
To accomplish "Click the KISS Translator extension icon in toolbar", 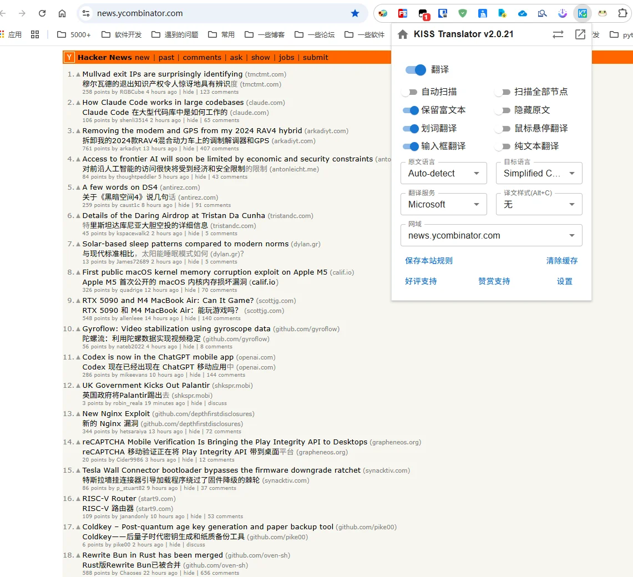I will (582, 13).
